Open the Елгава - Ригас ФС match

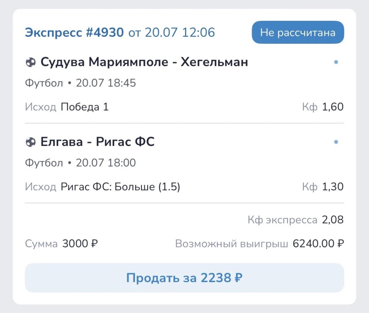click(97, 142)
